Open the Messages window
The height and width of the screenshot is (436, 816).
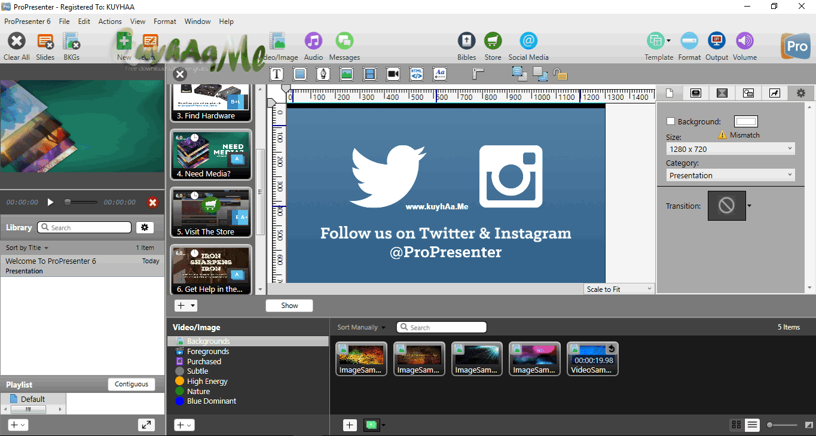344,41
